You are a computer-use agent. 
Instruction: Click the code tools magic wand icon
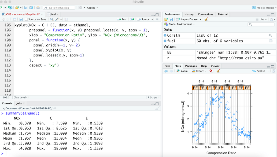coord(57,19)
